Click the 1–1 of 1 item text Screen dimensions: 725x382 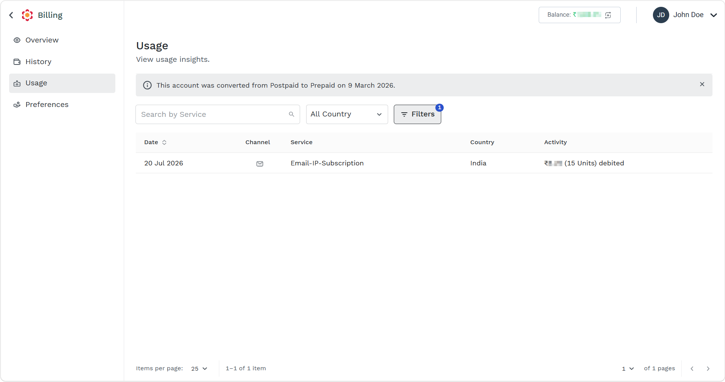point(246,368)
